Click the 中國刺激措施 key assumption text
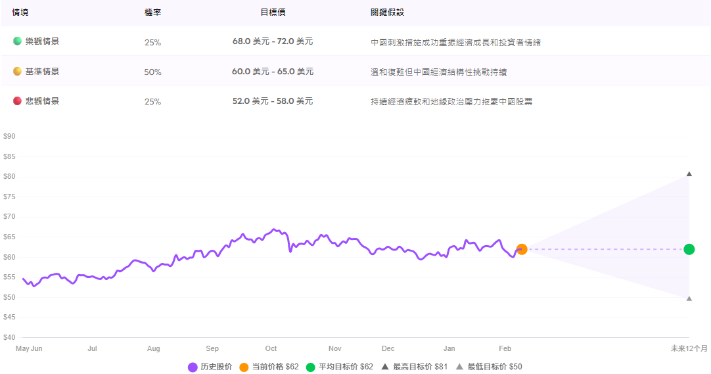This screenshot has height=374, width=711. coord(456,42)
